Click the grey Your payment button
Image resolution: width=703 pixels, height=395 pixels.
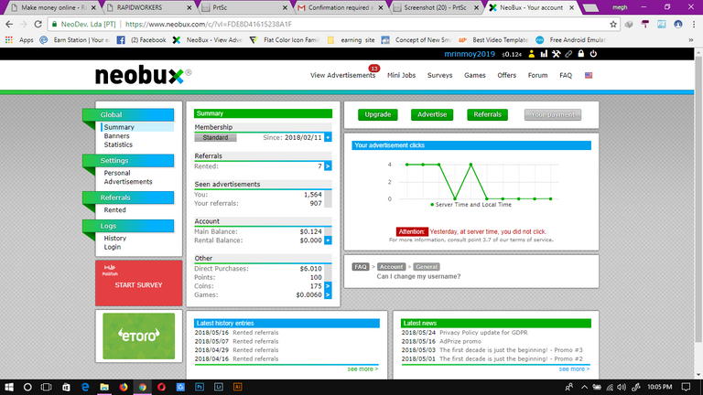(553, 114)
